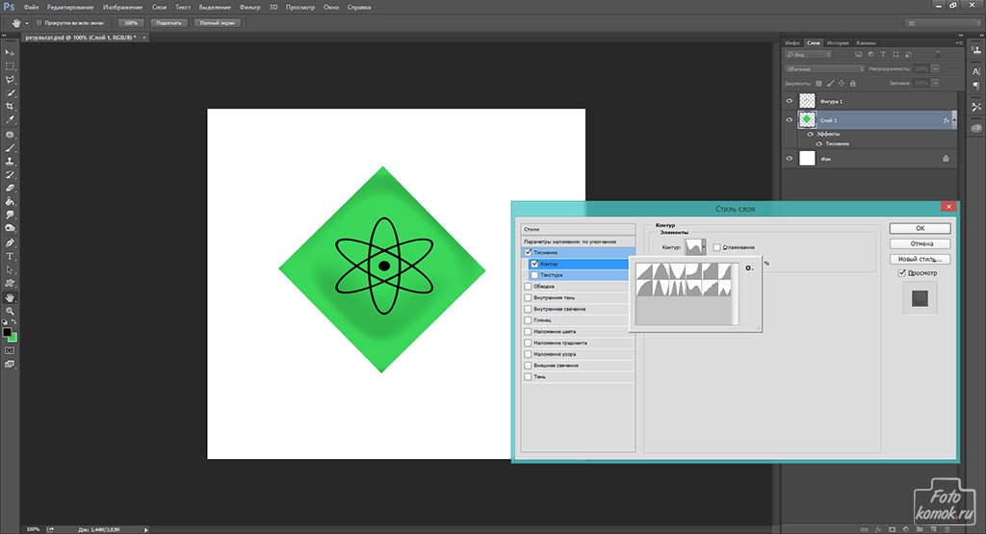This screenshot has height=534, width=986.
Task: Open the blend mode Обычные dropdown
Action: [x=825, y=68]
